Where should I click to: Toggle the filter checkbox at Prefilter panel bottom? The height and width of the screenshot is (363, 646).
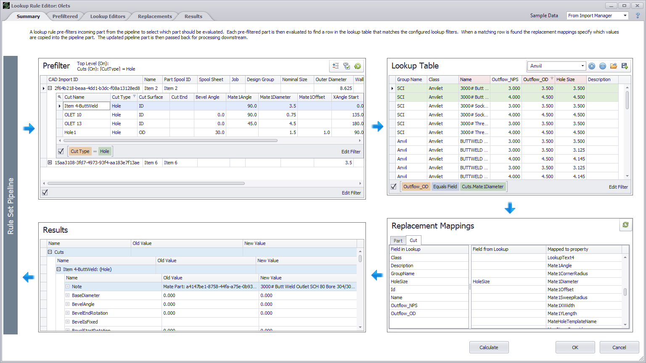click(x=45, y=192)
